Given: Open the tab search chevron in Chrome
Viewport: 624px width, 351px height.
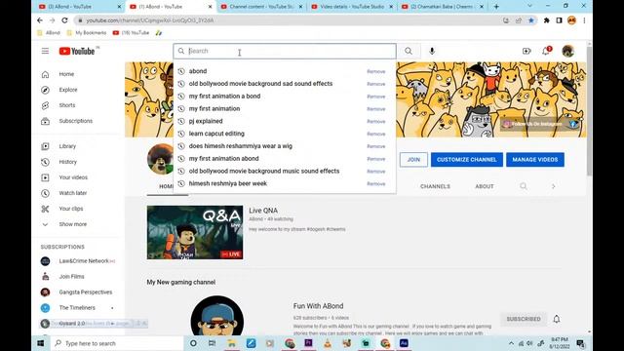Looking at the screenshot, I should coord(529,6).
